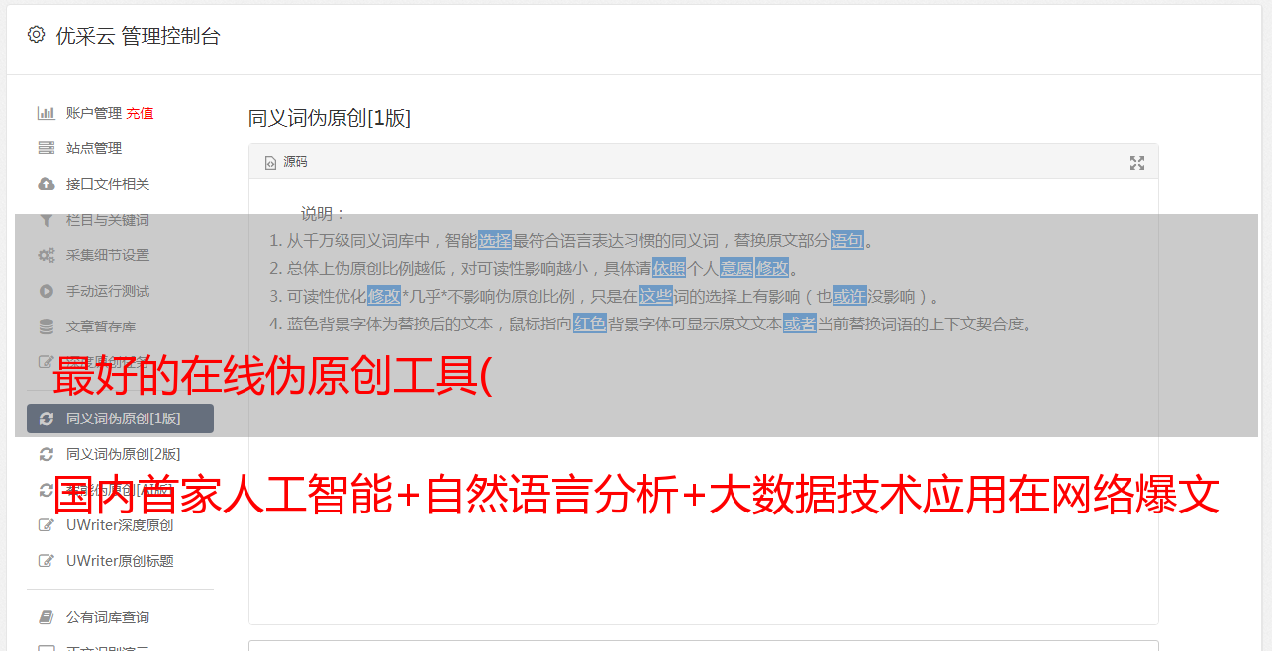1272x651 pixels.
Task: Click the 接口文件相关 cloud icon
Action: [x=46, y=184]
